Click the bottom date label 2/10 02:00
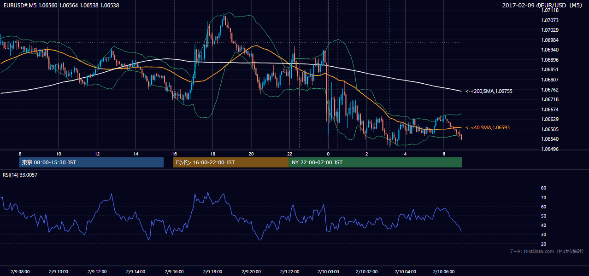The height and width of the screenshot is (276, 589). [366, 272]
